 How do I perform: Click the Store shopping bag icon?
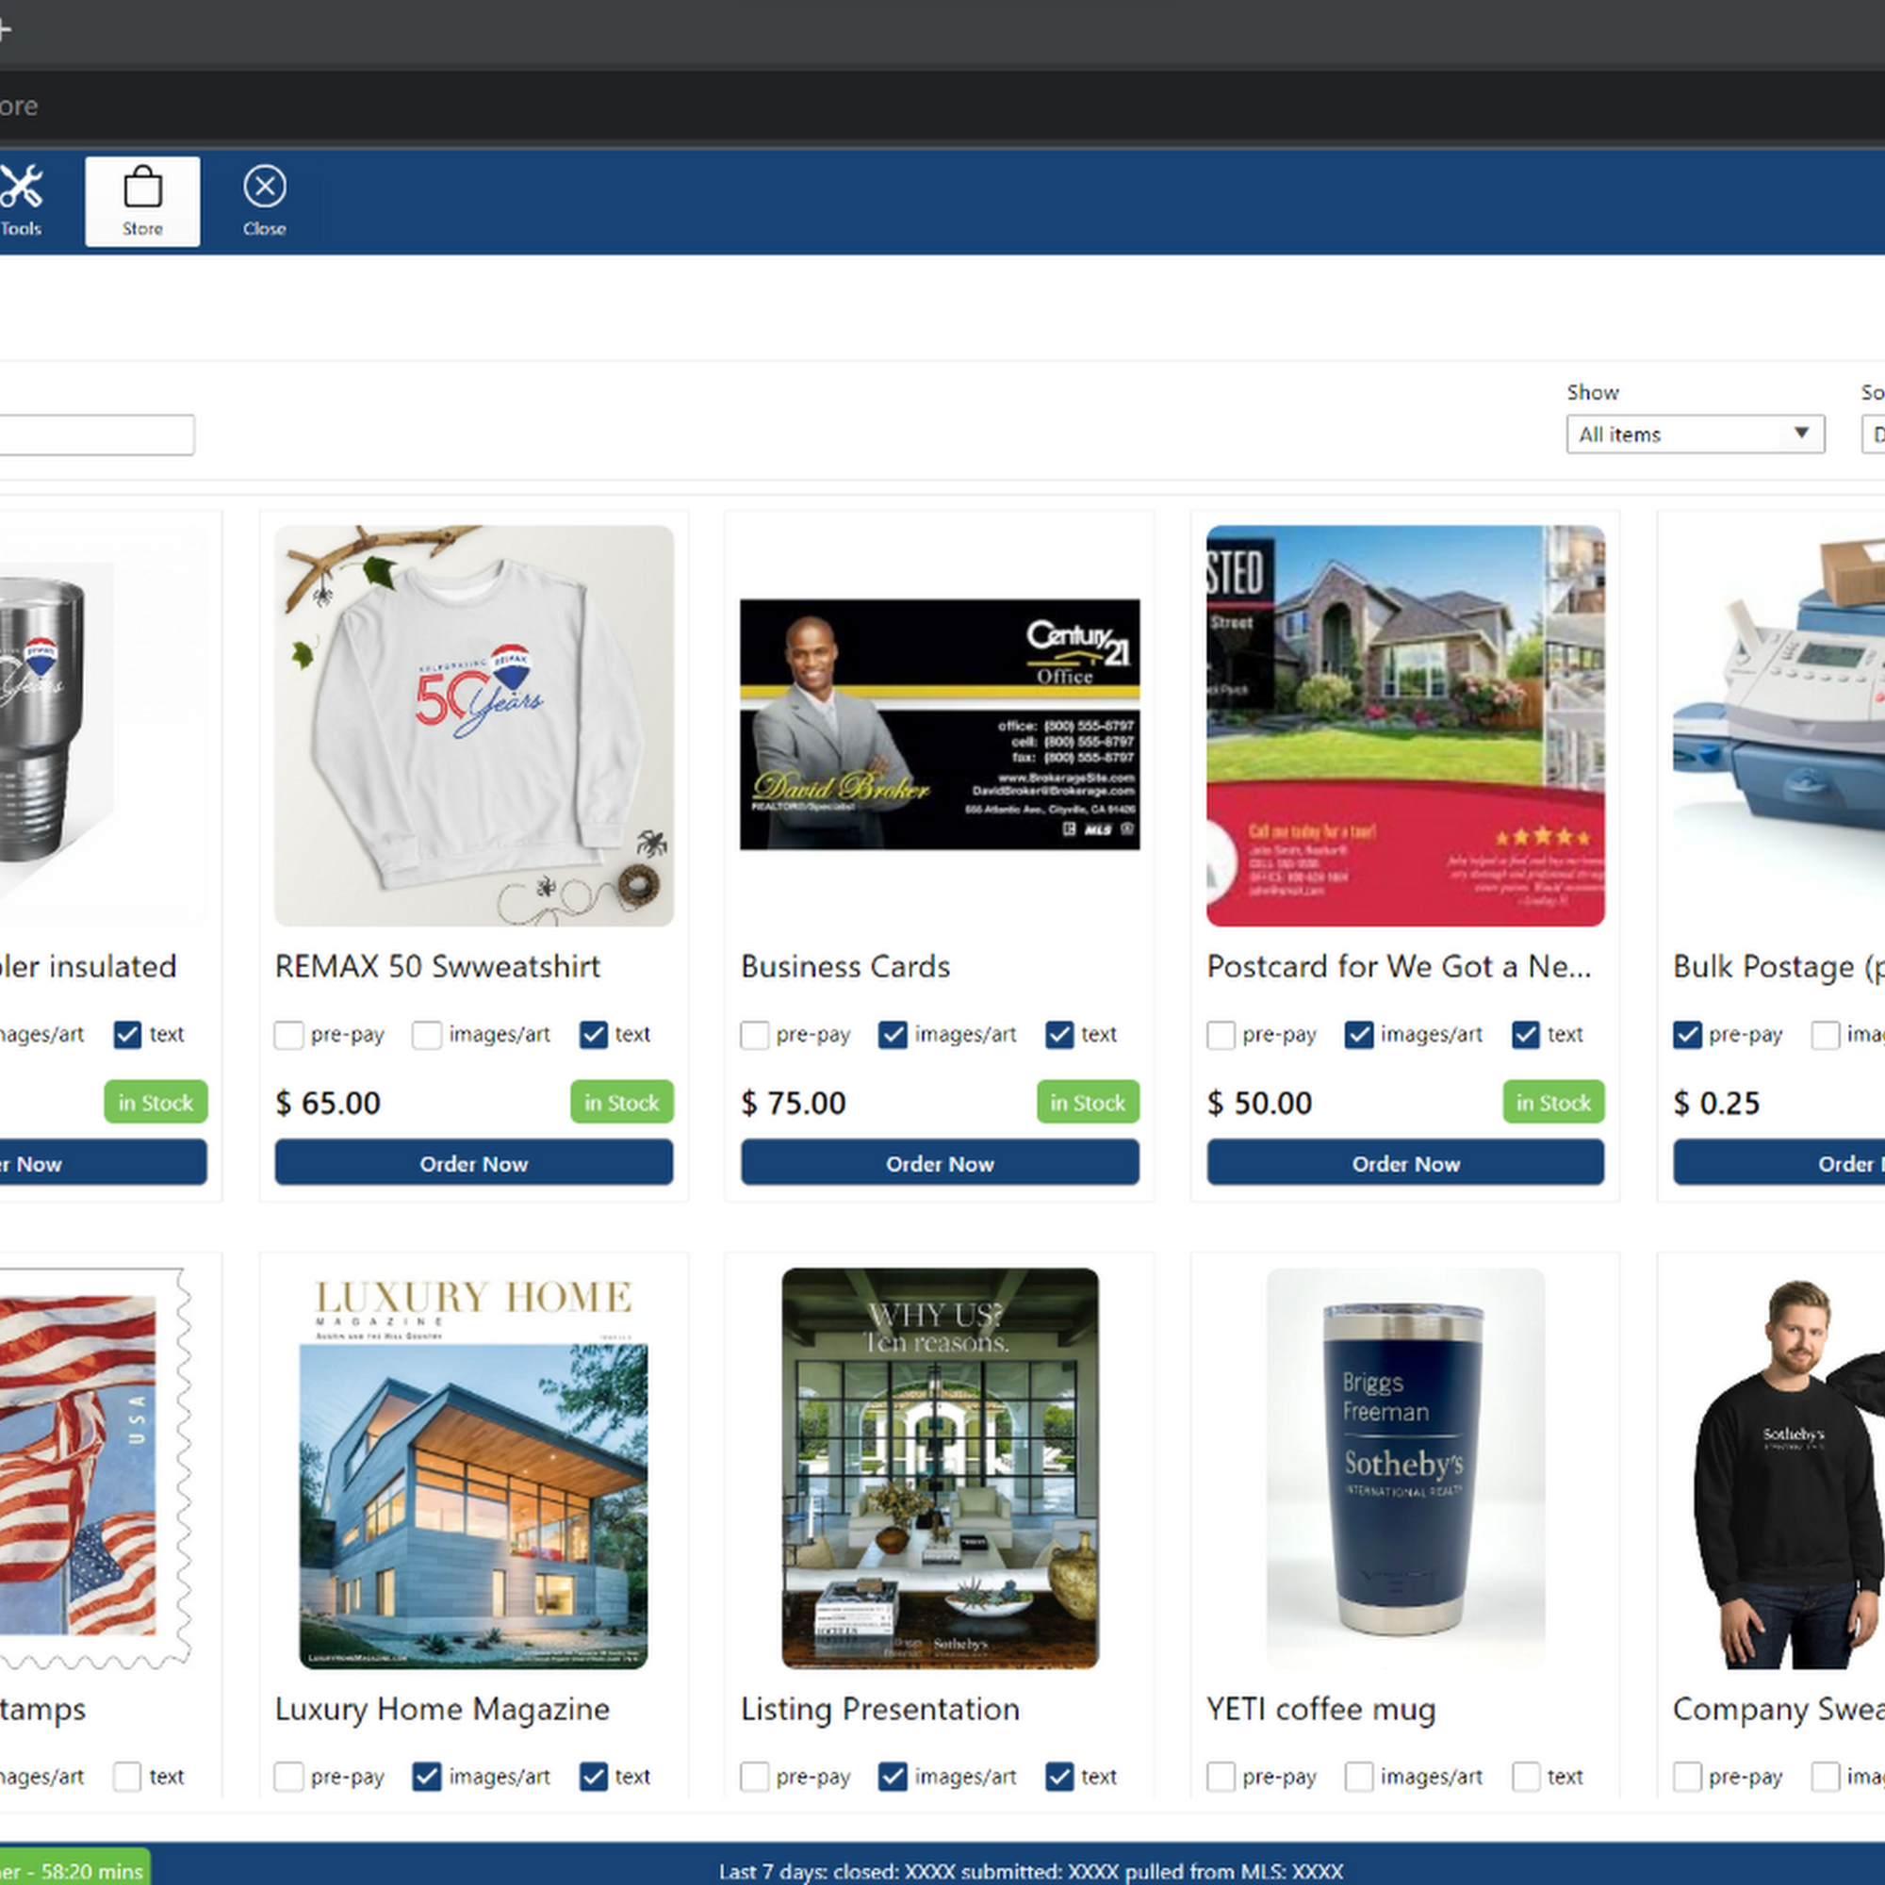142,188
